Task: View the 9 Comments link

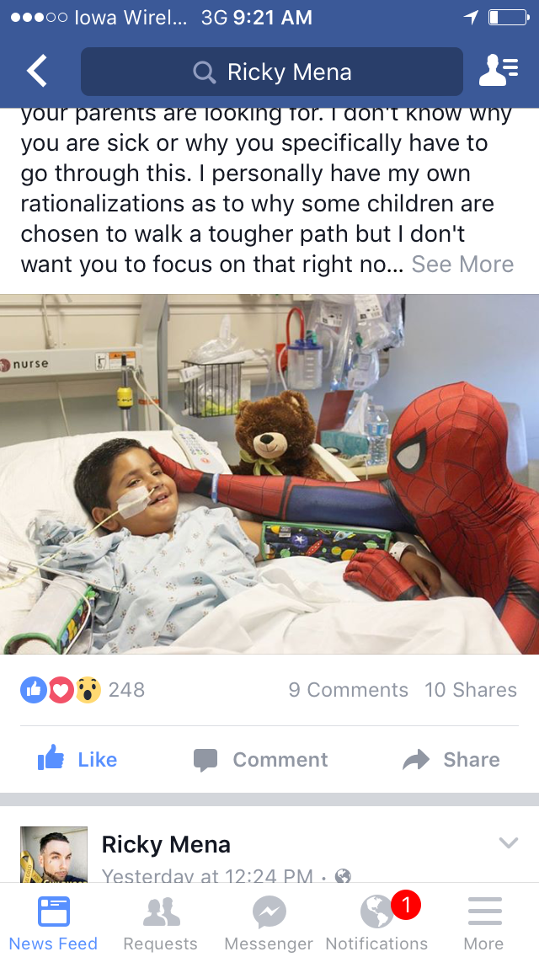Action: 348,690
